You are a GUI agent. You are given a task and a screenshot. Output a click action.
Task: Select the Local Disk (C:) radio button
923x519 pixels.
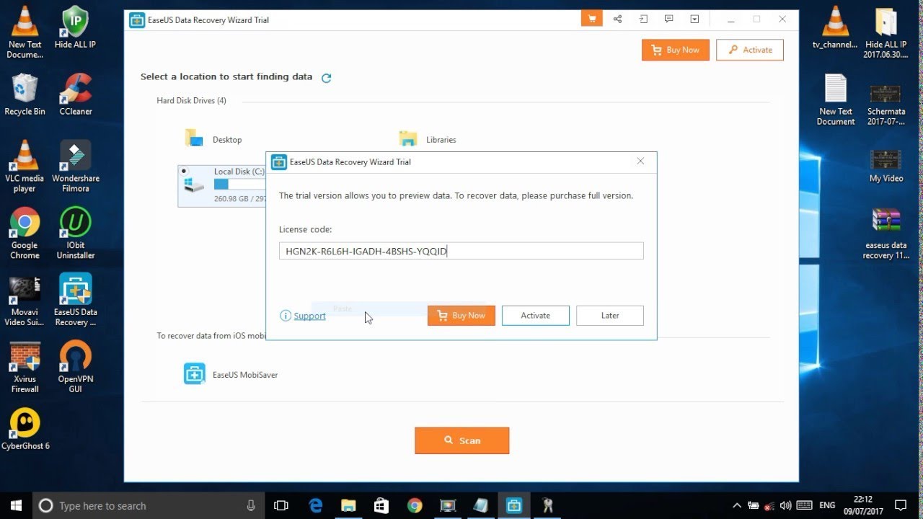pyautogui.click(x=184, y=172)
